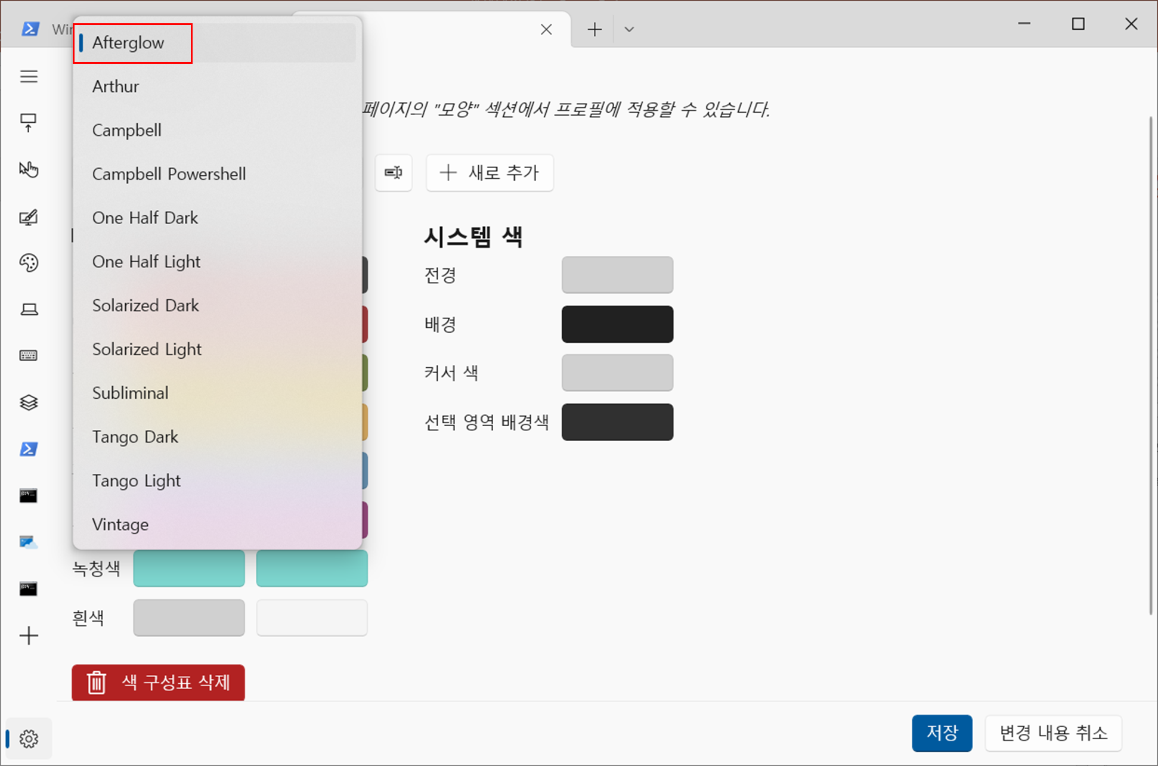Image resolution: width=1158 pixels, height=766 pixels.
Task: Select Vintage scheme option
Action: [120, 525]
